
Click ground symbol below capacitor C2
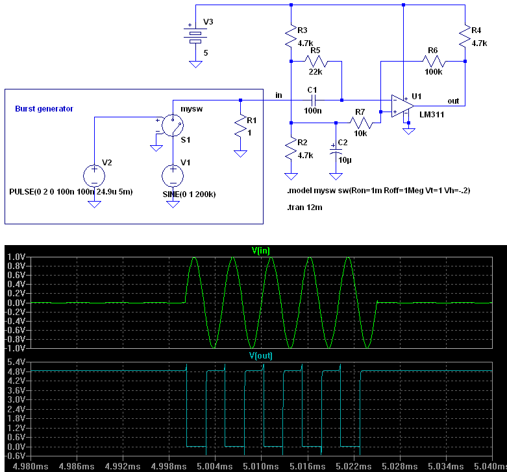click(x=336, y=176)
